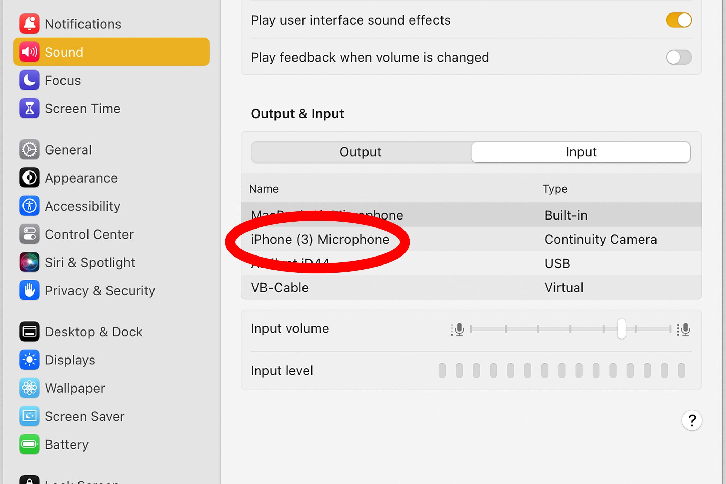The width and height of the screenshot is (726, 484).
Task: Switch to the Output tab
Action: (360, 152)
